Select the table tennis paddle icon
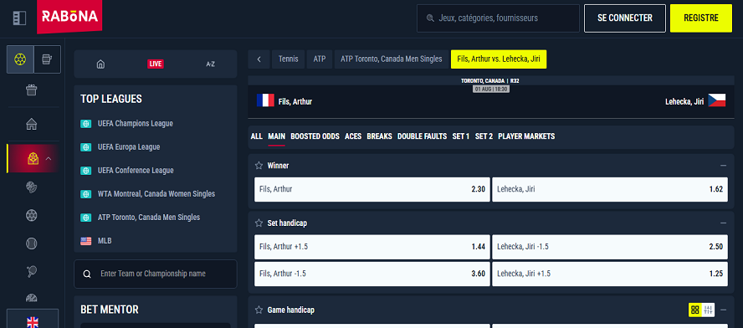Viewport: 743px width, 328px height. (x=31, y=271)
